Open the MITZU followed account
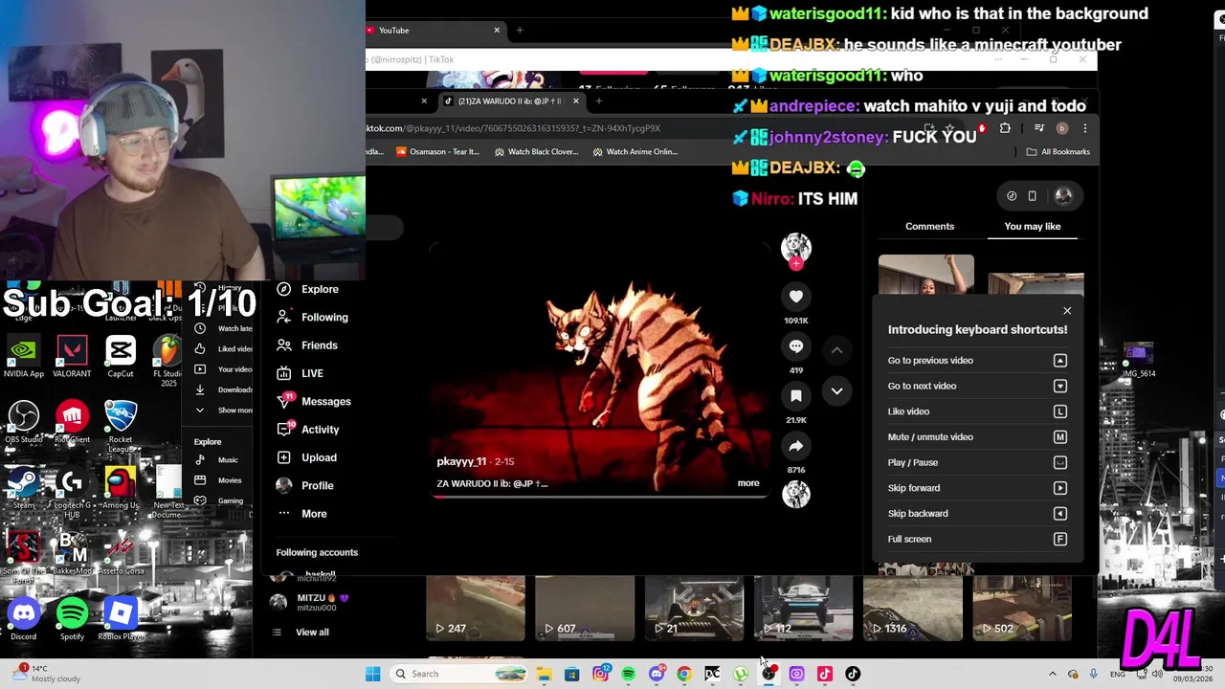 [x=310, y=602]
